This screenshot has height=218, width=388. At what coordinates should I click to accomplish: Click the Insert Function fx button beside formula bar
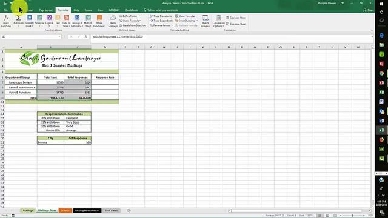click(x=85, y=36)
